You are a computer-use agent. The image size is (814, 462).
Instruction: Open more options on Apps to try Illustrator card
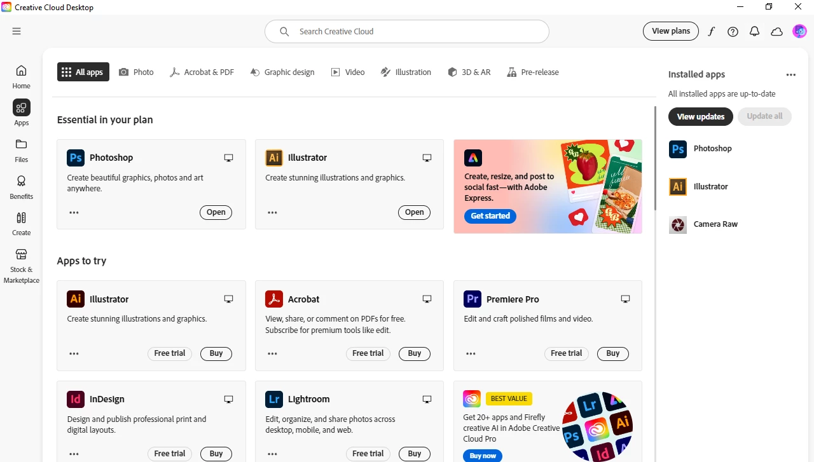(74, 354)
